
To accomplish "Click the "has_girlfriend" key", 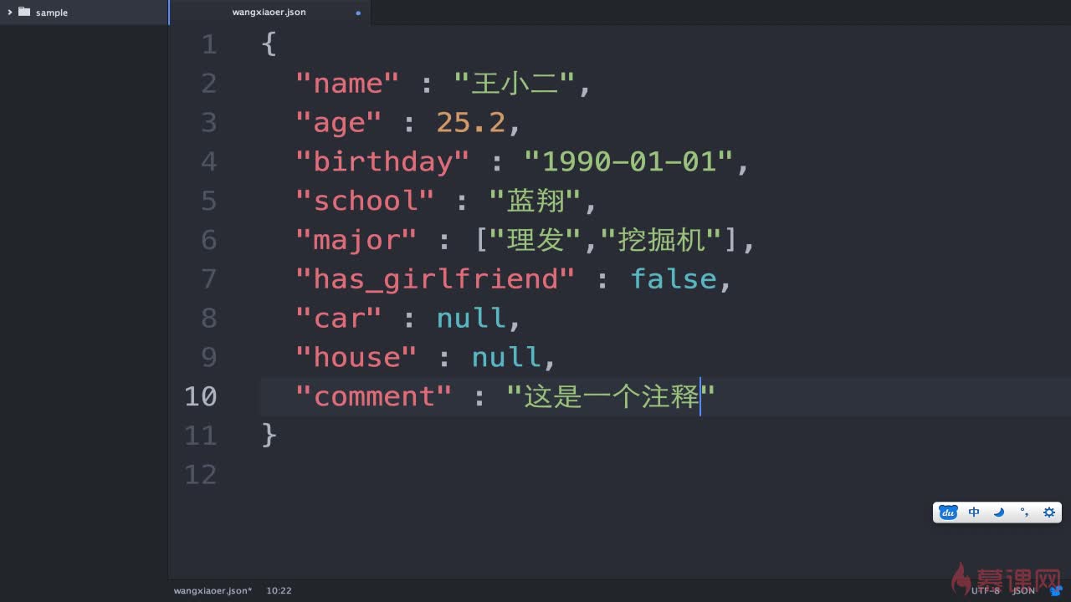I will (x=435, y=279).
